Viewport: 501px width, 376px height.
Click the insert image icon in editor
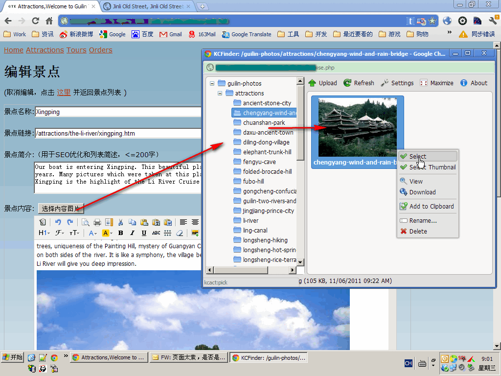coord(195,233)
